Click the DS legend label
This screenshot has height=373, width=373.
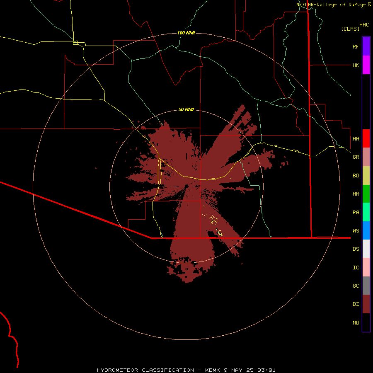[x=356, y=249]
